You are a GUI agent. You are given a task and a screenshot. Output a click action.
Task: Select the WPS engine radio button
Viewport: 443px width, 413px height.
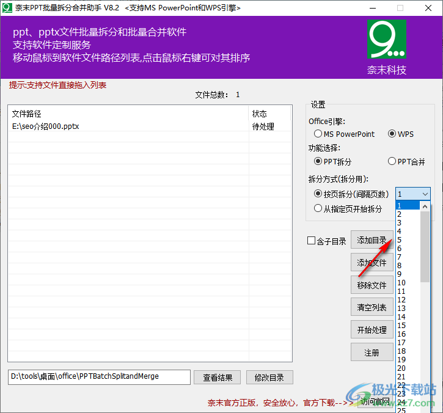tap(401, 134)
